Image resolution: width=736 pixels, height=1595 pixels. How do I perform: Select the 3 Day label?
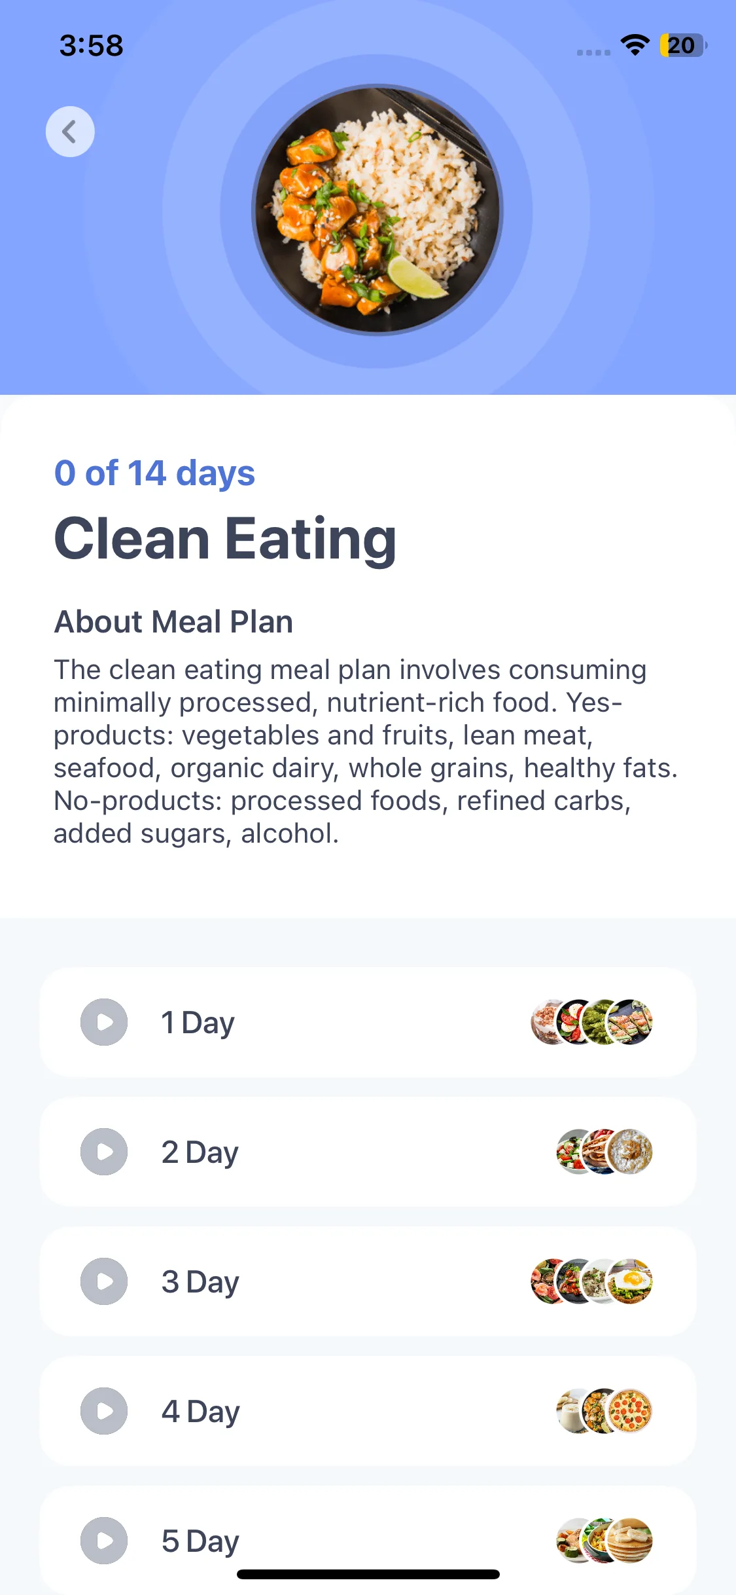(200, 1282)
